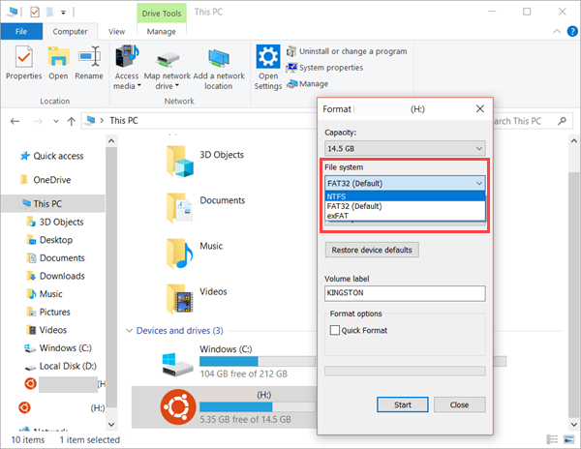581x449 pixels.
Task: Click main pane scrollbar up arrow
Action: click(x=573, y=141)
